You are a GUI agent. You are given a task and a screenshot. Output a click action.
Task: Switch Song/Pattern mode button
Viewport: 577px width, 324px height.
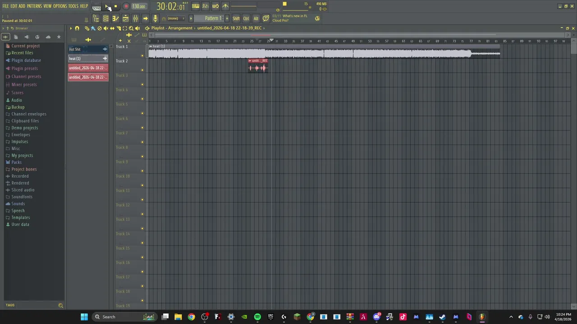[96, 7]
